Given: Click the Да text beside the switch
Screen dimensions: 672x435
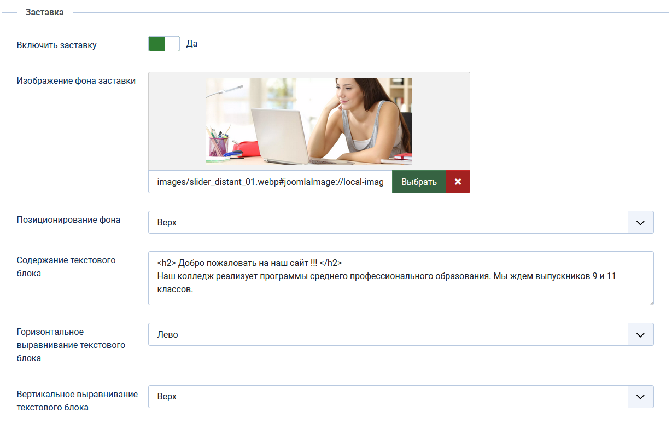Looking at the screenshot, I should click(192, 44).
